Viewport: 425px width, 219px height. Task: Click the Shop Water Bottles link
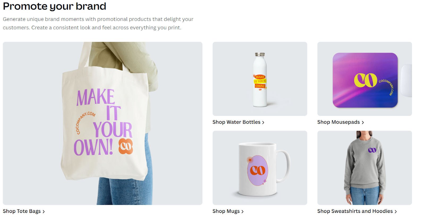[x=238, y=122]
